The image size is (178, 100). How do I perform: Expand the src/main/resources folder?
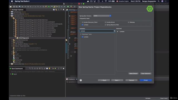pos(12,40)
